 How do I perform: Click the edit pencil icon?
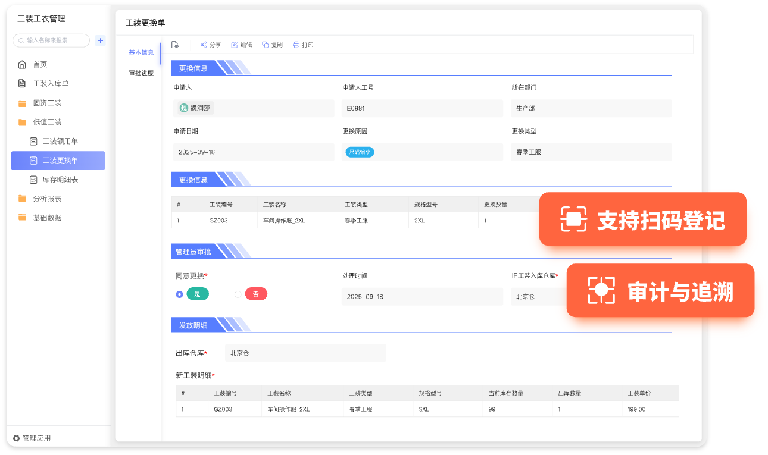[235, 45]
